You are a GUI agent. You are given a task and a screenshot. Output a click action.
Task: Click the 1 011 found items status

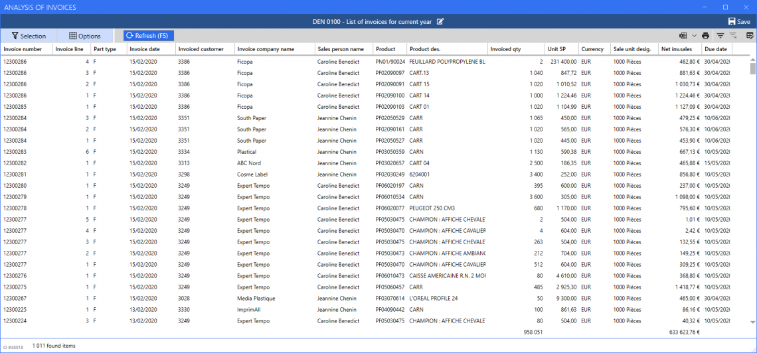54,346
